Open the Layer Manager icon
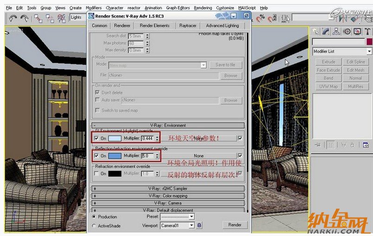This screenshot has height=236, width=373. coord(368,18)
